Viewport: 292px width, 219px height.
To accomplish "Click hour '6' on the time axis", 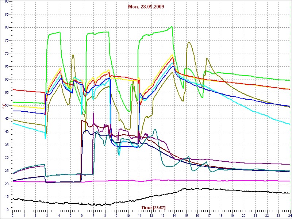I will (x=82, y=215).
